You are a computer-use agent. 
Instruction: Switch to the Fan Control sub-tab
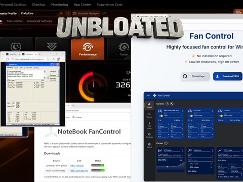(15, 21)
